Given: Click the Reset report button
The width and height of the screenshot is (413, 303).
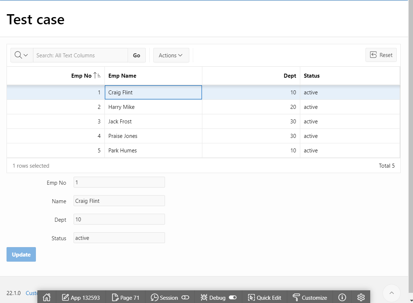Looking at the screenshot, I should coord(381,55).
